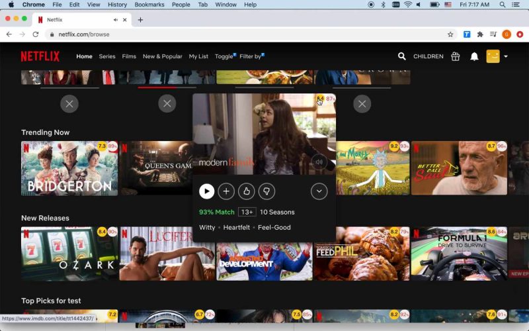Open The Queen's Gambit thumbnail
The height and width of the screenshot is (331, 529).
156,168
